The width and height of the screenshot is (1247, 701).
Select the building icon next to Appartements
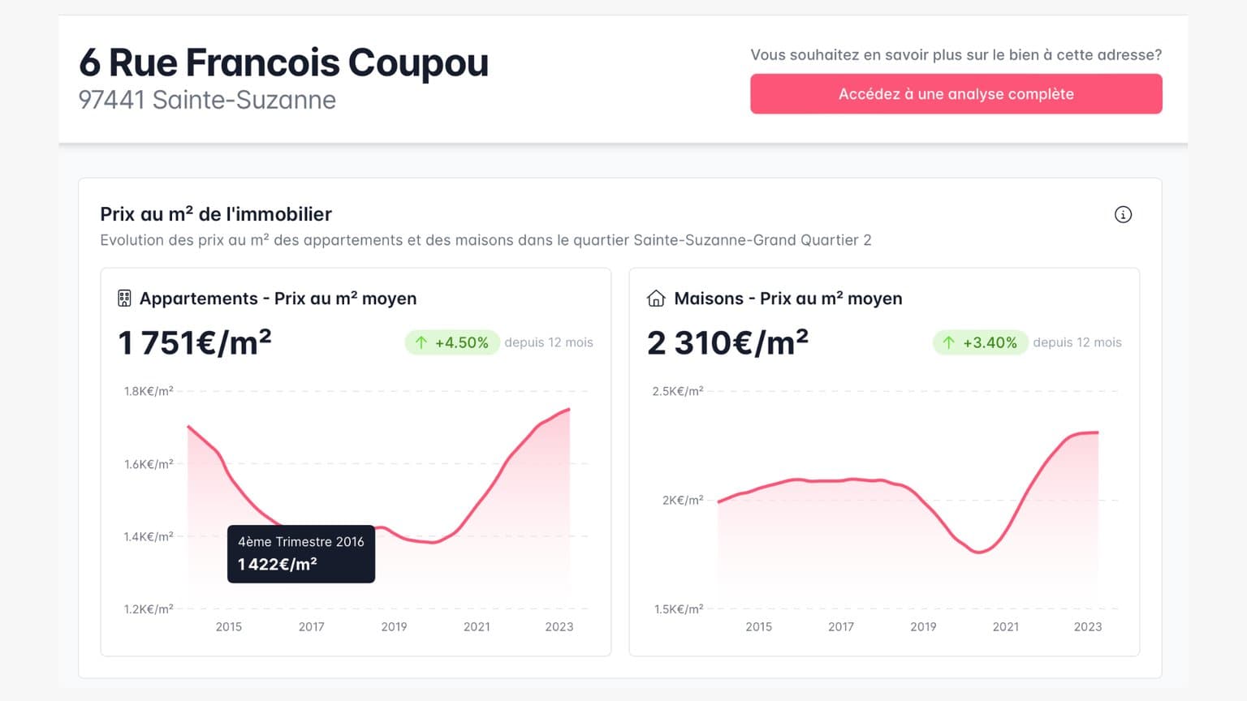pos(123,299)
